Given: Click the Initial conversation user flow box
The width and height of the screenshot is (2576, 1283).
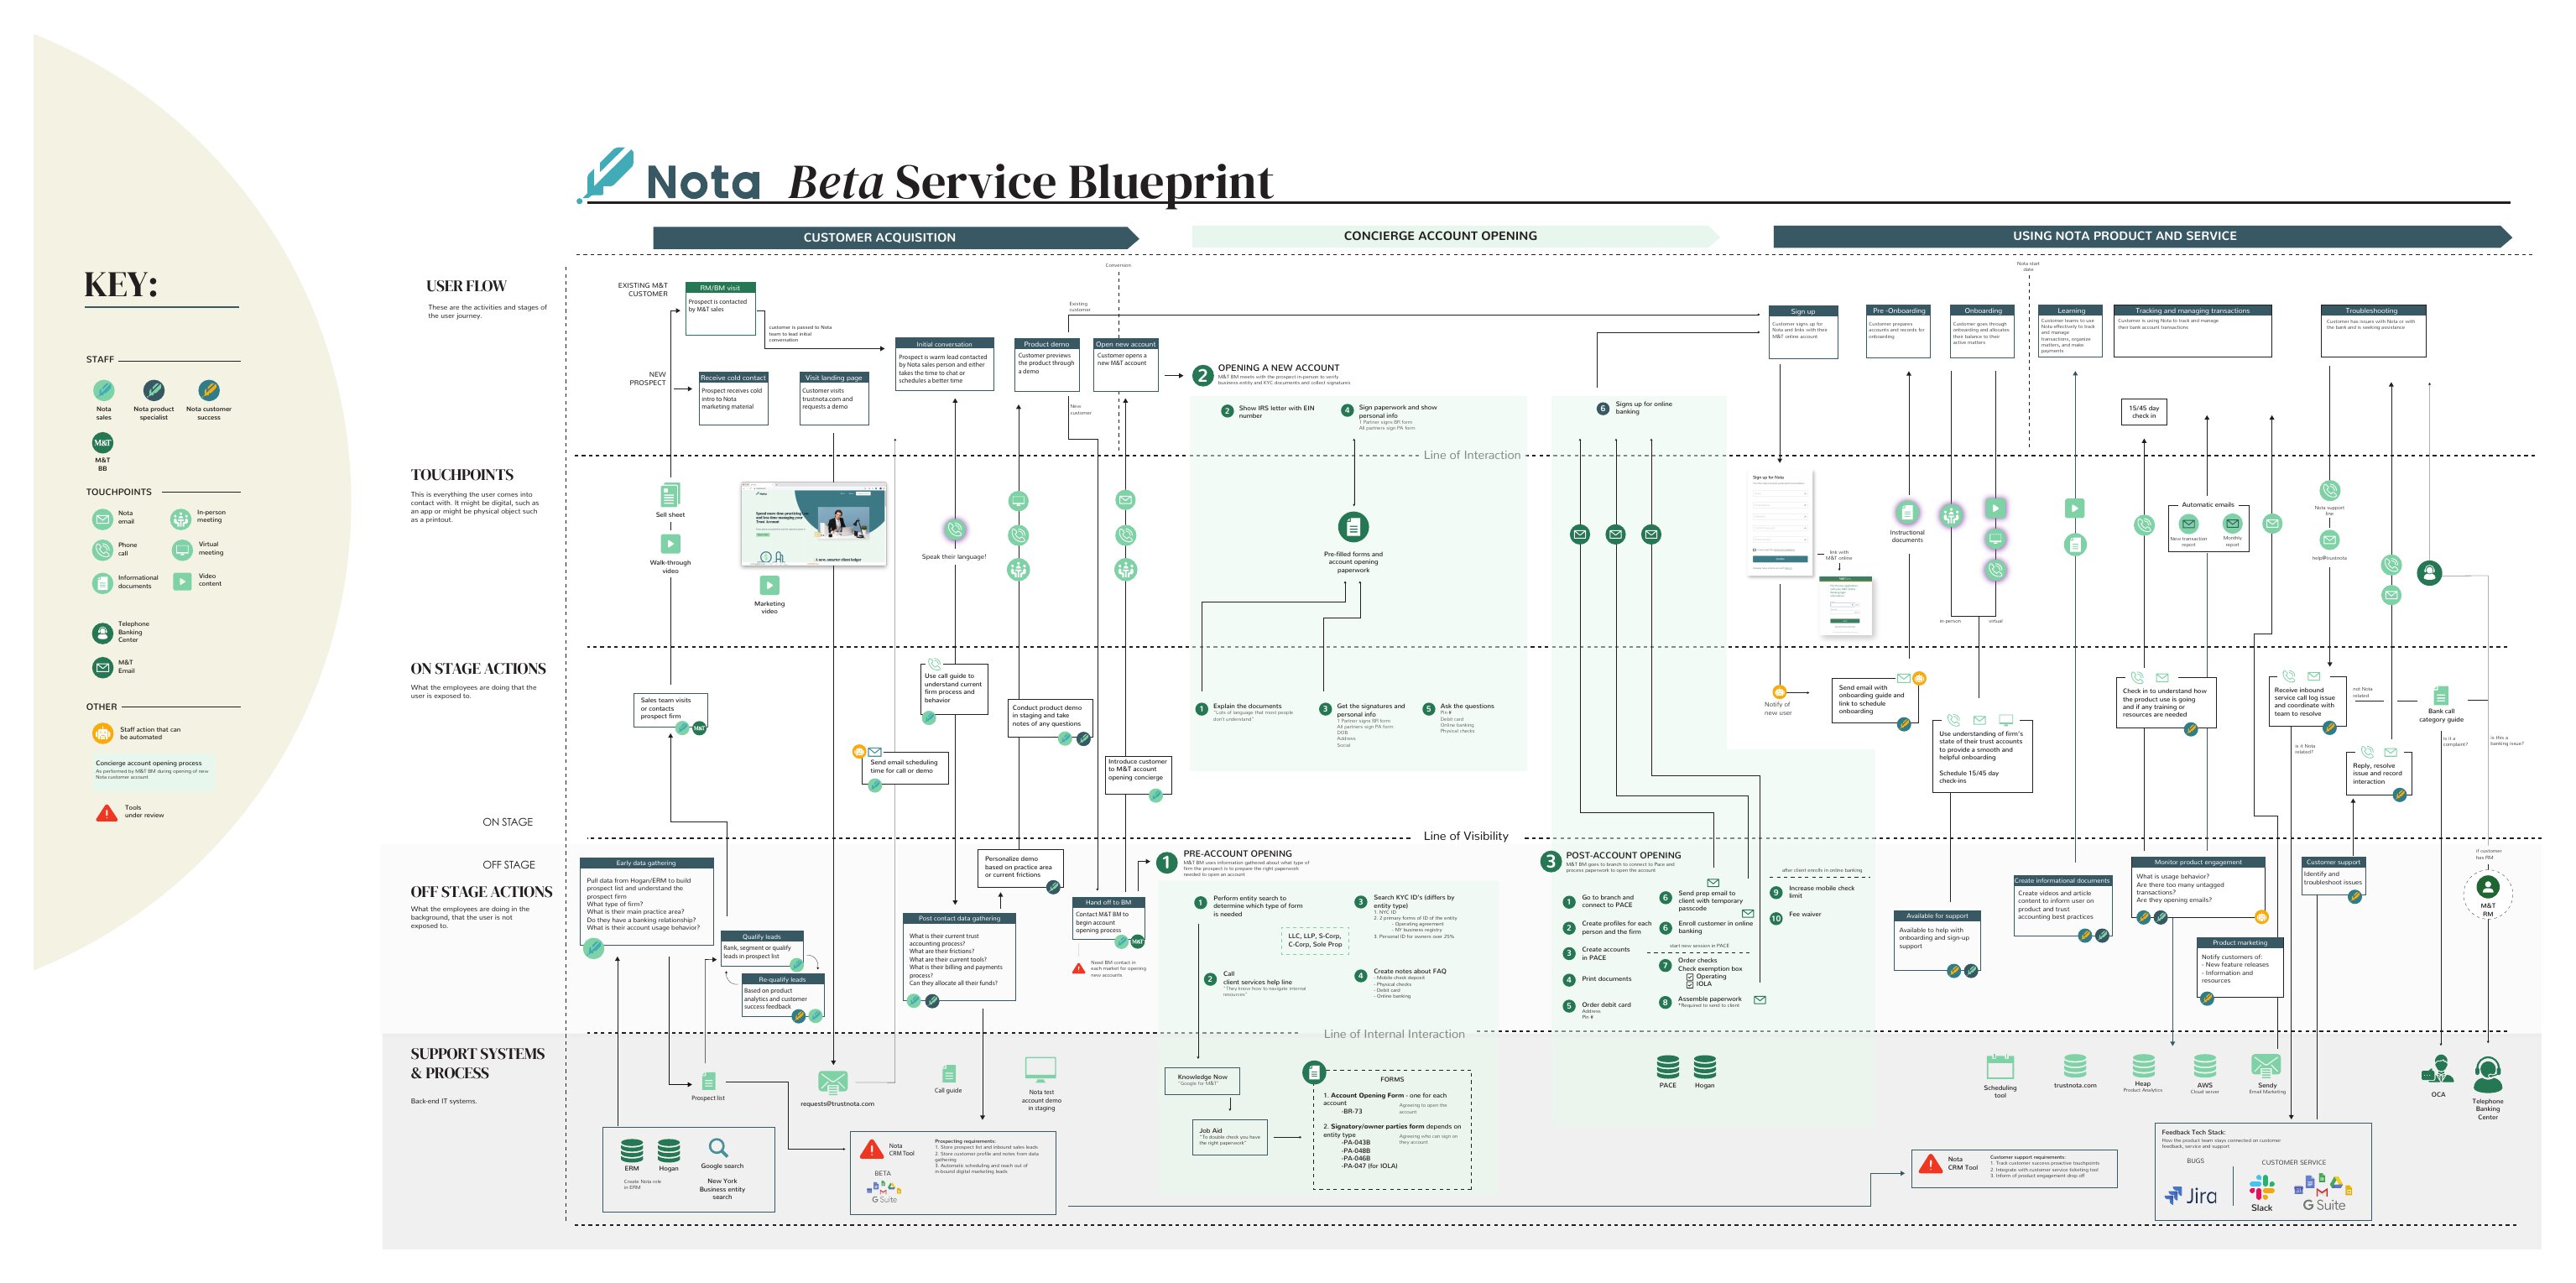Looking at the screenshot, I should pyautogui.click(x=945, y=364).
